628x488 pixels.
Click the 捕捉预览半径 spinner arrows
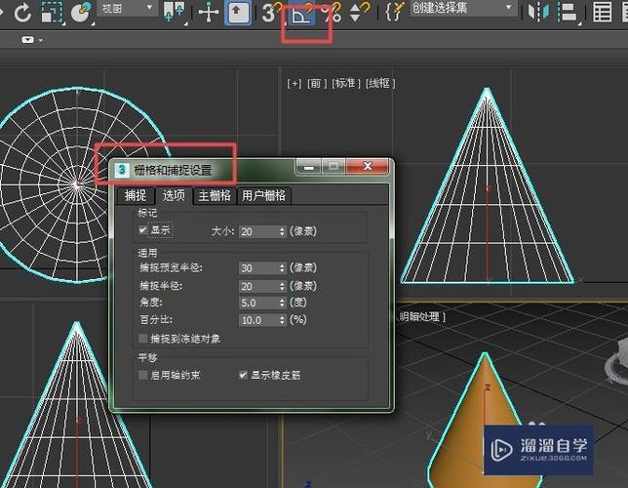point(282,268)
